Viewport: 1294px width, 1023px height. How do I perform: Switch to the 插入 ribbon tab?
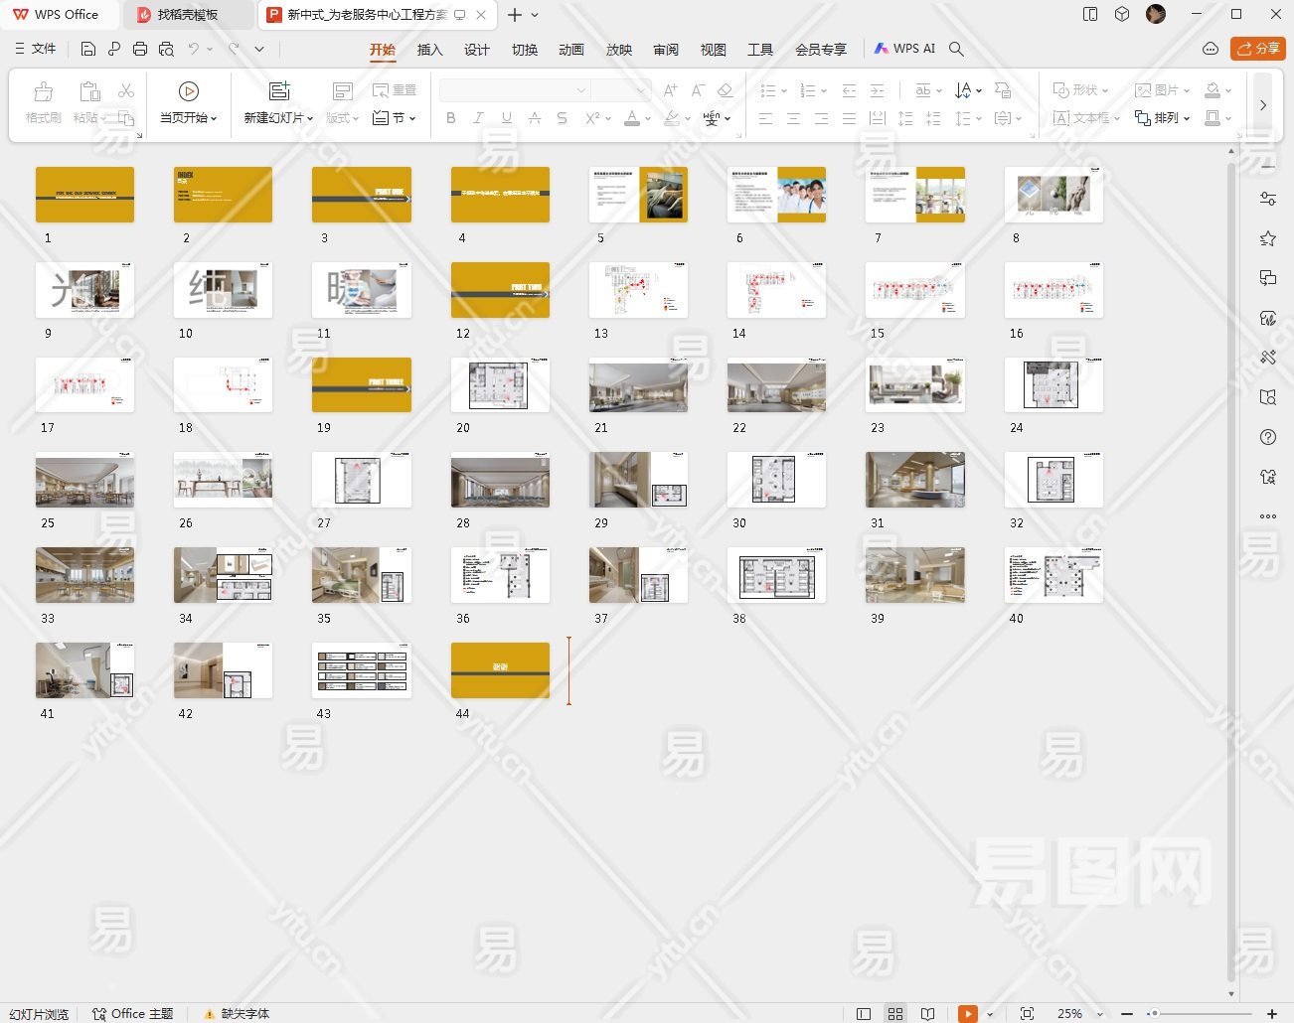click(429, 50)
